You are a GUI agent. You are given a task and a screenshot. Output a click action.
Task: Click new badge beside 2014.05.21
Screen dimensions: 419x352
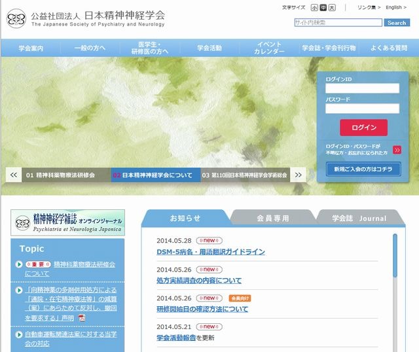point(209,326)
